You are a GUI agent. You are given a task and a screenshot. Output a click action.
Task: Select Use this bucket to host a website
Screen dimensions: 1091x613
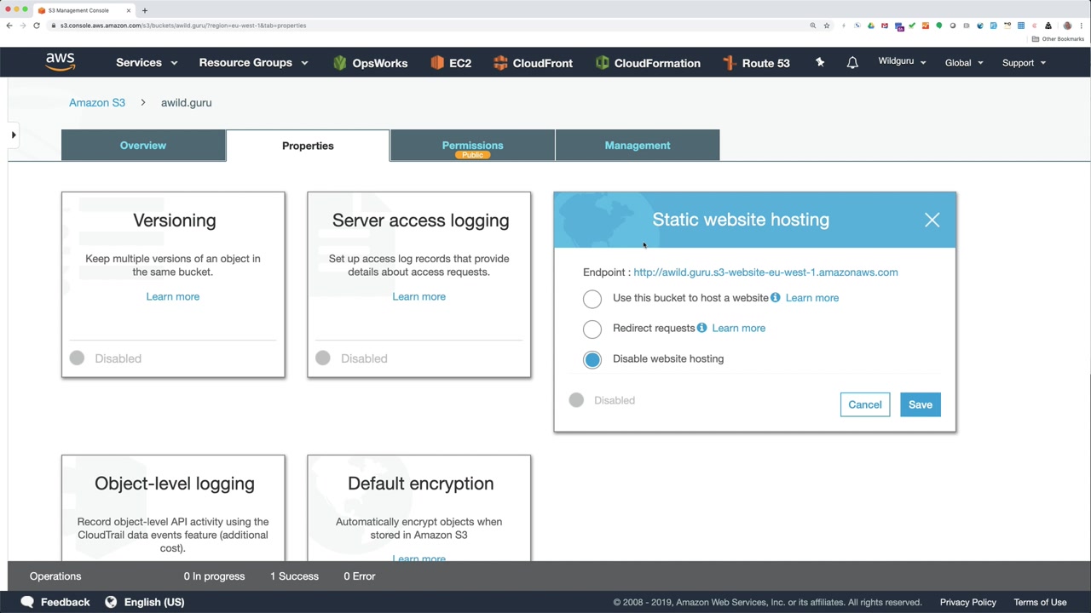pyautogui.click(x=592, y=299)
